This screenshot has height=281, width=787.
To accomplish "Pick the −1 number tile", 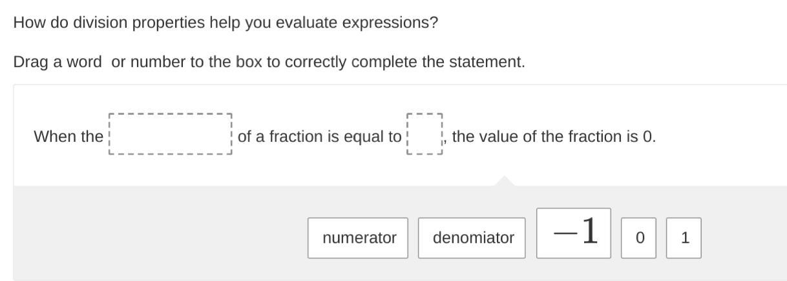I will [574, 233].
